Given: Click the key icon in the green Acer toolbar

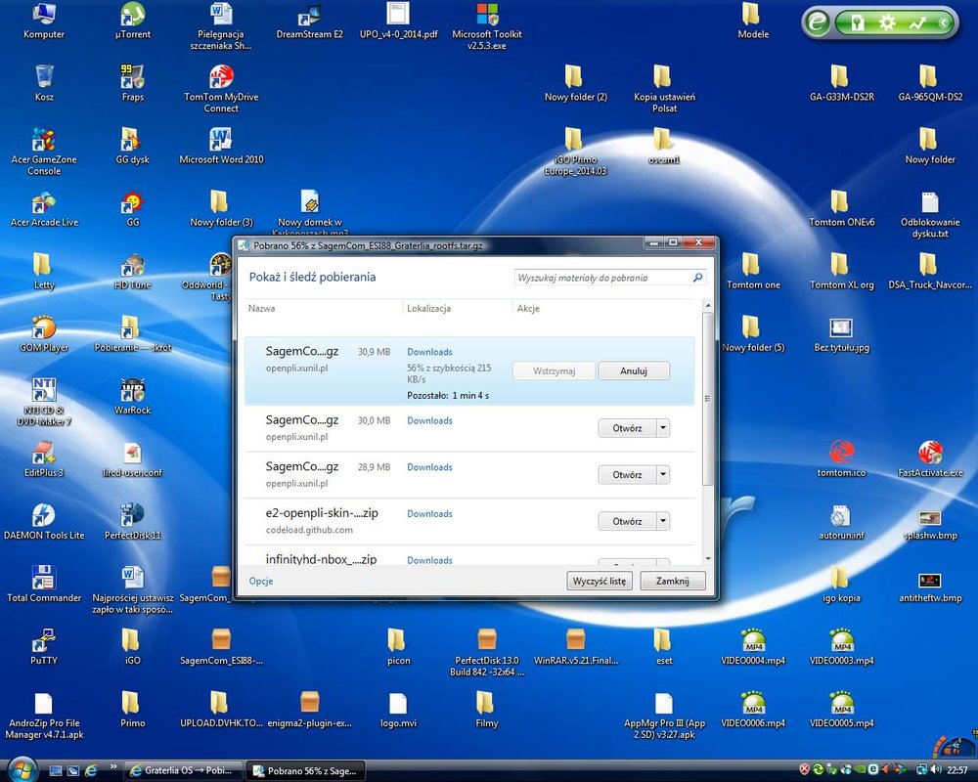Looking at the screenshot, I should [857, 22].
